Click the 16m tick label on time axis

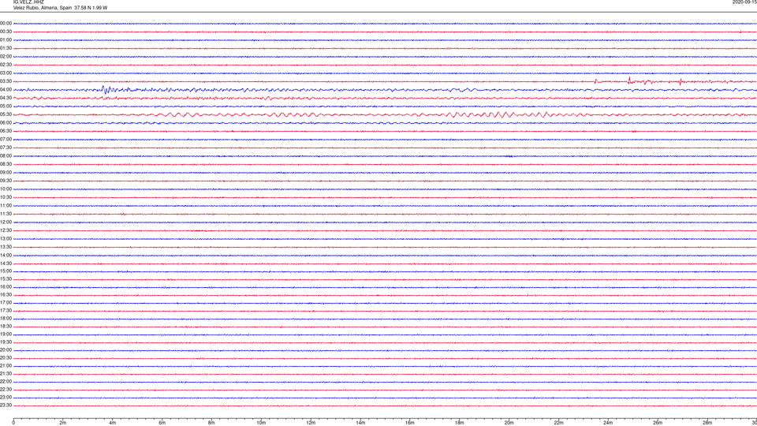410,423
